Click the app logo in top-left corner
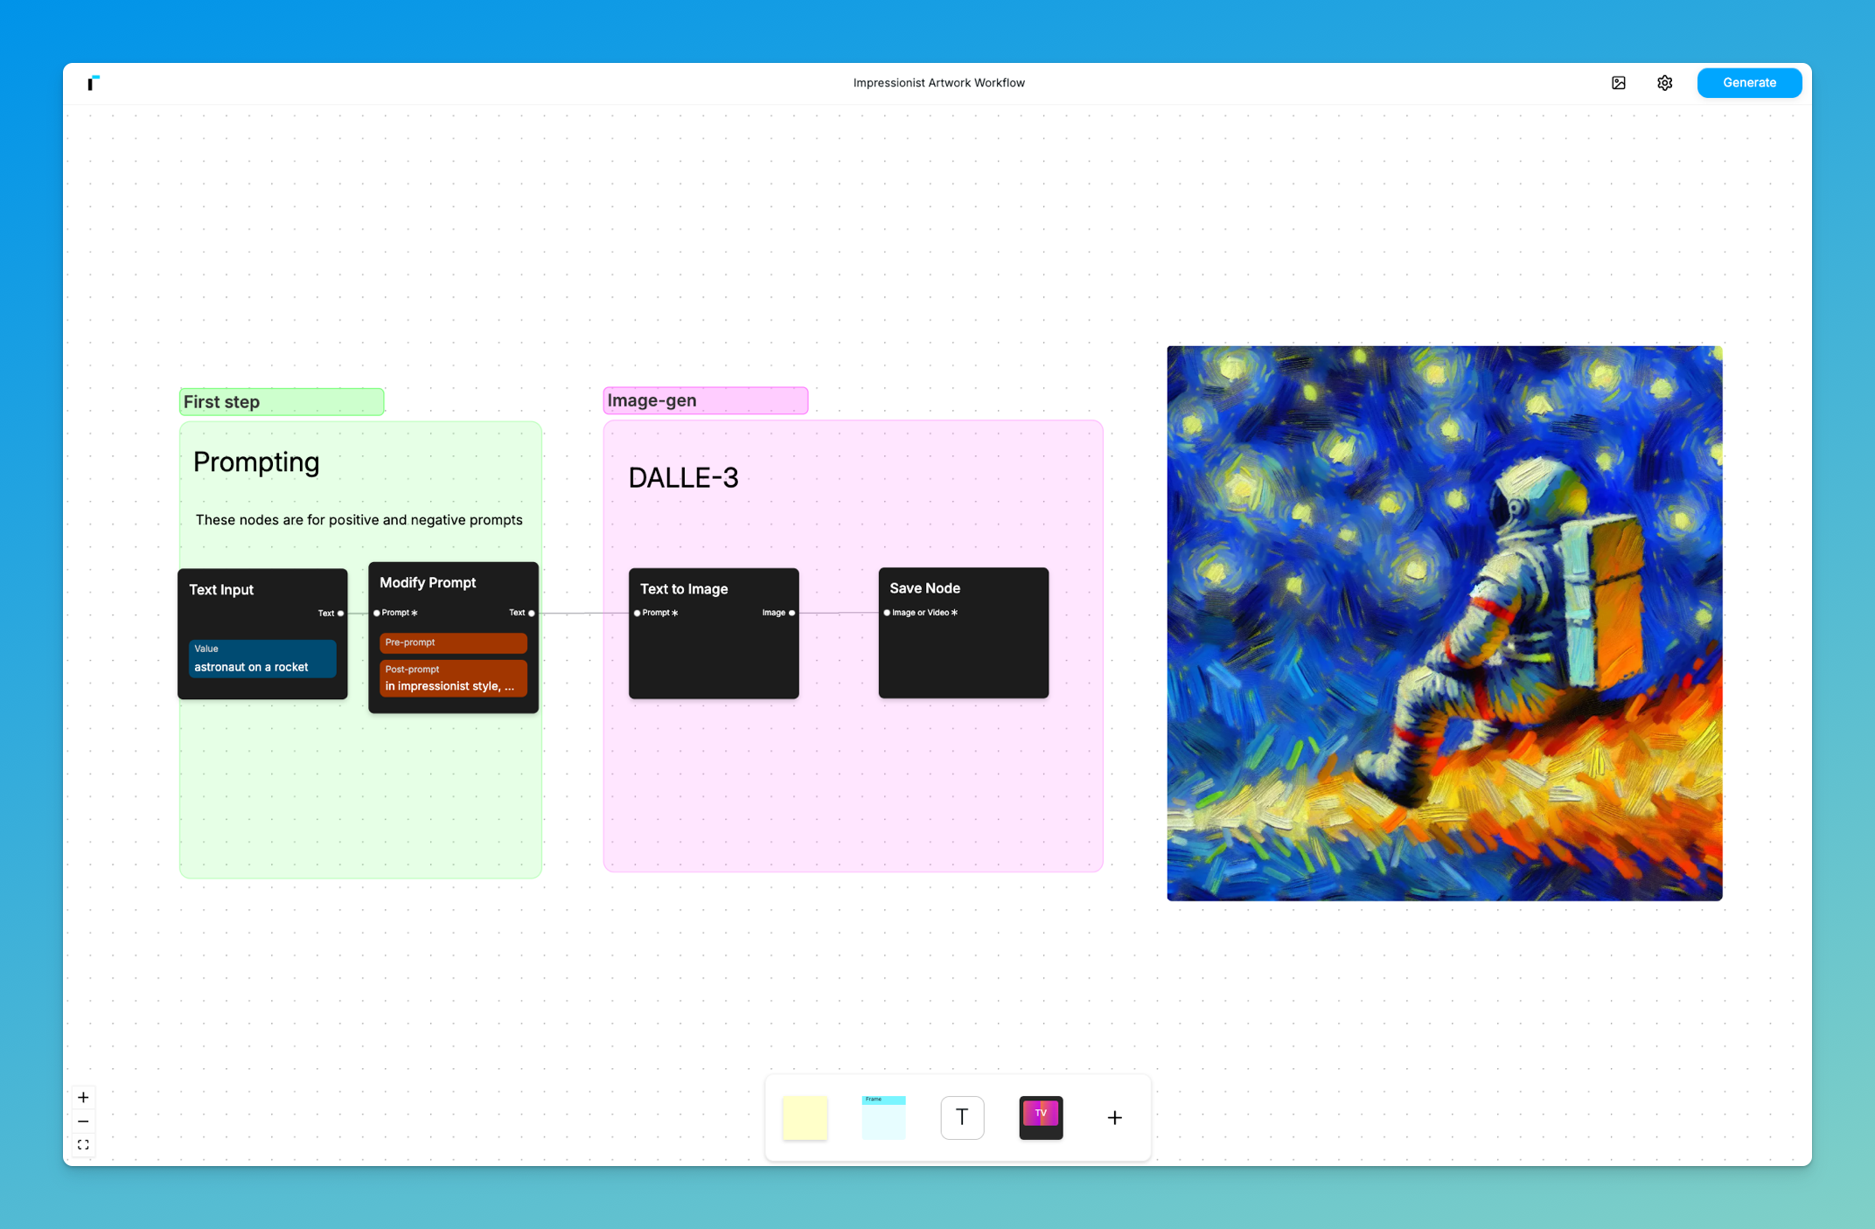The height and width of the screenshot is (1229, 1875). coord(93,83)
